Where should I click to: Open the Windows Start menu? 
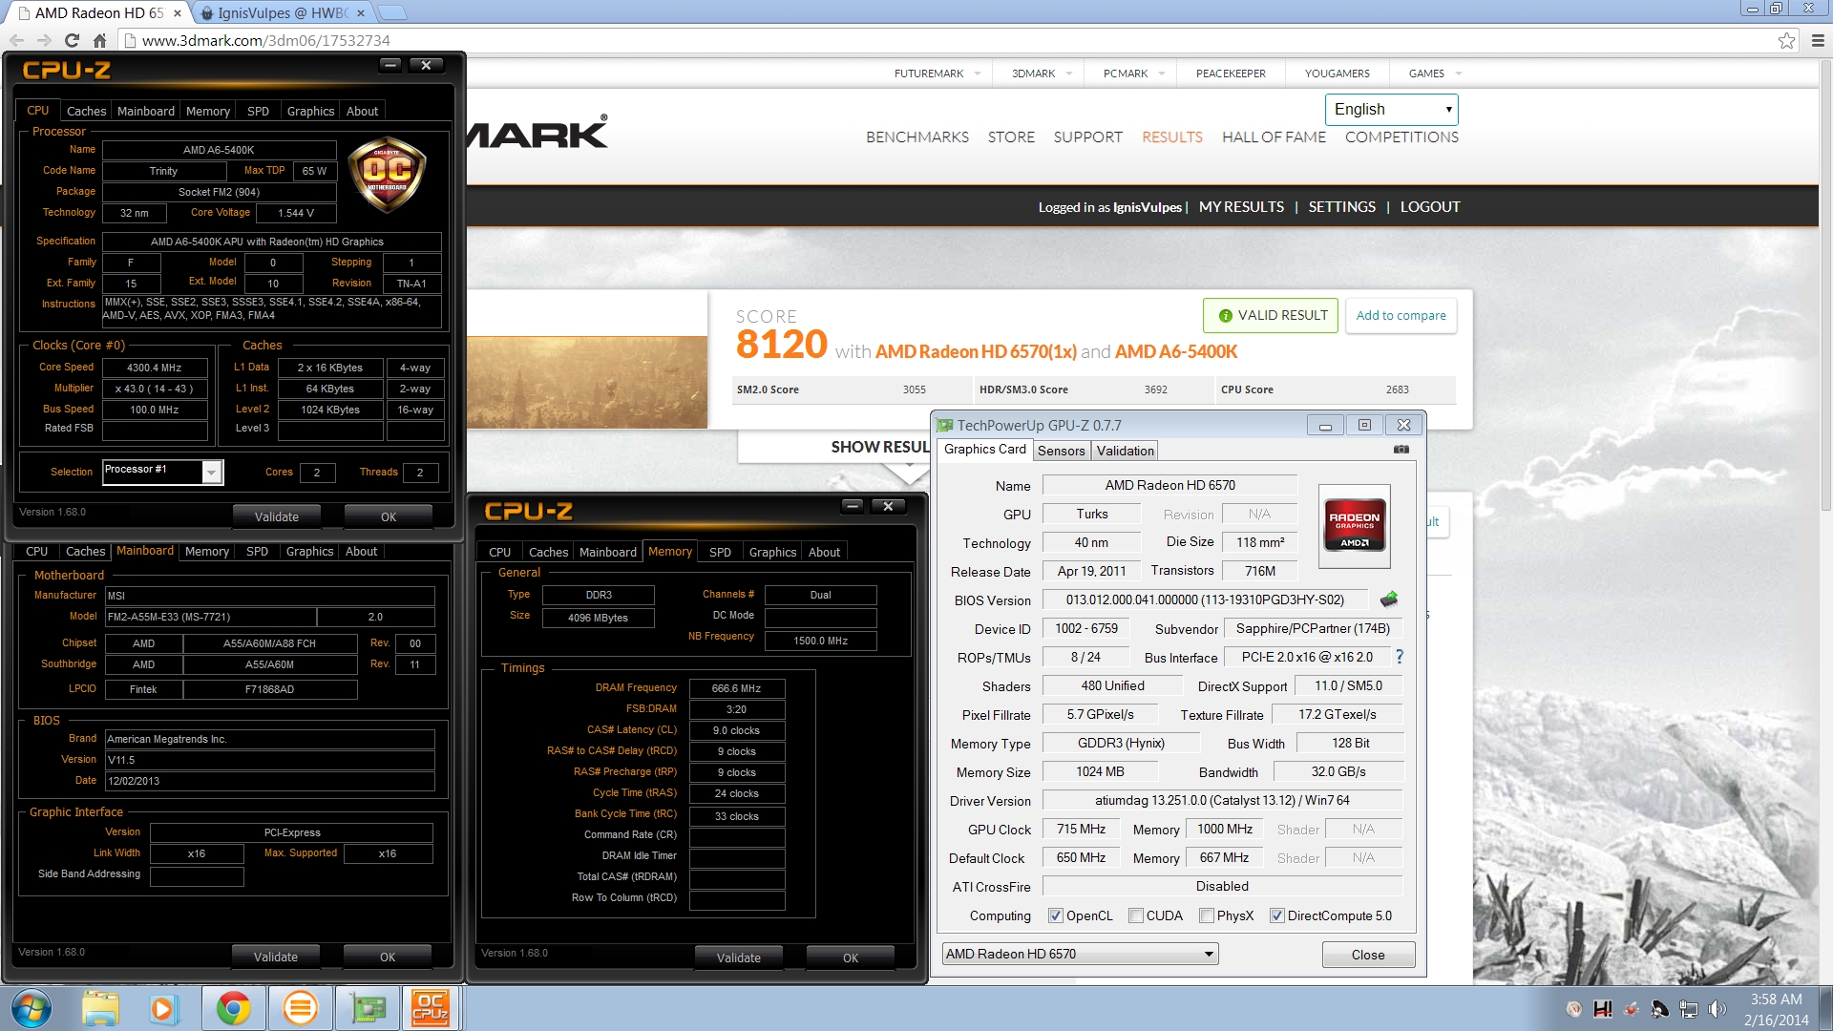point(31,1008)
